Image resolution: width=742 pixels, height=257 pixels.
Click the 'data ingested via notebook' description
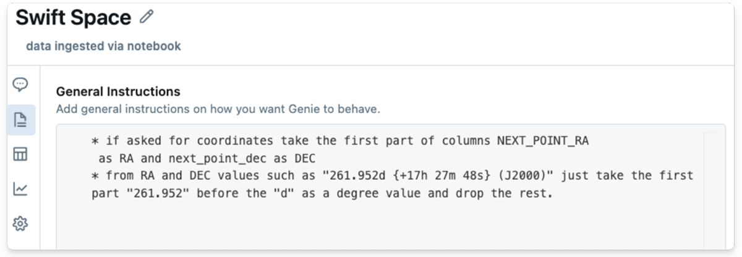click(103, 46)
